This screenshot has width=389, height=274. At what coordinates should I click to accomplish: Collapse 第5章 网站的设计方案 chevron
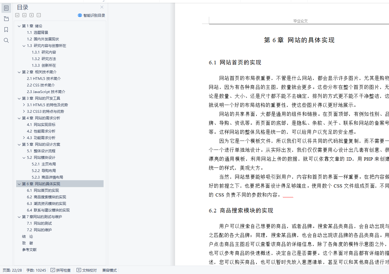(19, 144)
